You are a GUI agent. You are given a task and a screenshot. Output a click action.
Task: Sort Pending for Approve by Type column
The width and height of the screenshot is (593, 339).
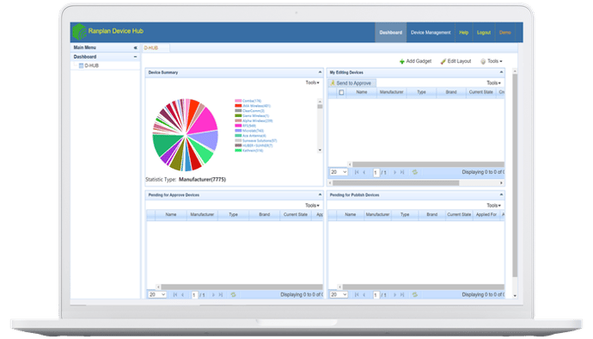234,215
